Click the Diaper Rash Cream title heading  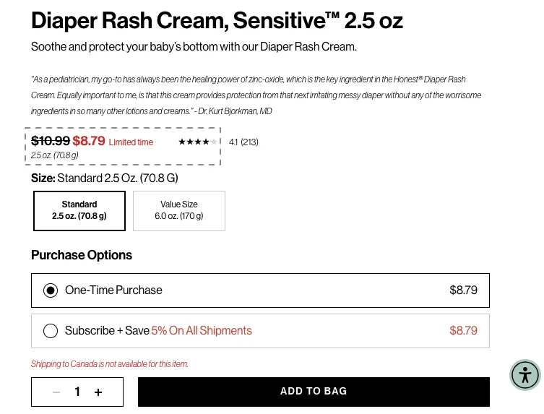click(x=217, y=21)
